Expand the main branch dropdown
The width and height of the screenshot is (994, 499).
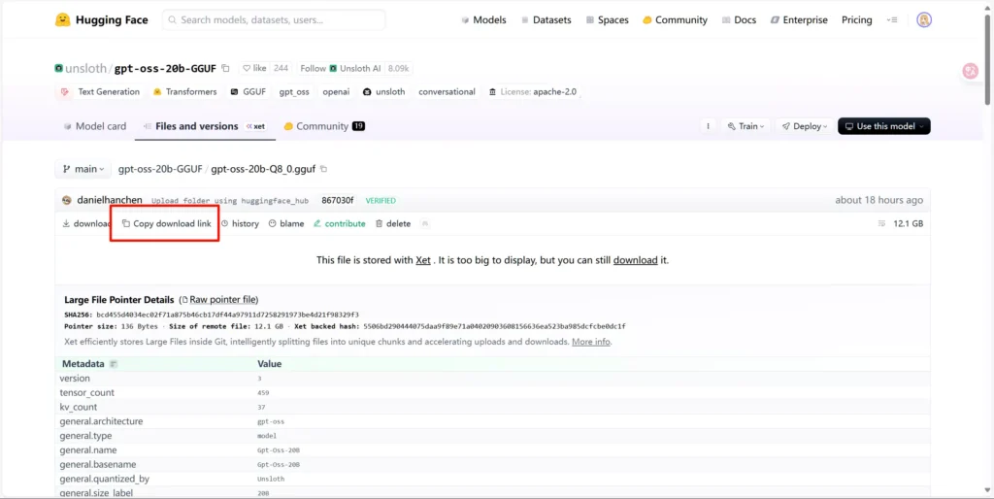coord(83,169)
